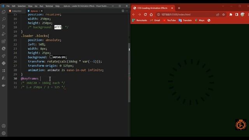Open the Search view in activity bar
249x140 pixels.
(4, 19)
